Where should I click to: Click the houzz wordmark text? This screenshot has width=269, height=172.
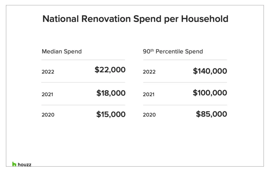click(24, 164)
